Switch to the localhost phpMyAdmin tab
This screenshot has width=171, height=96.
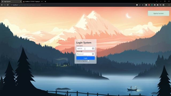pyautogui.click(x=33, y=2)
